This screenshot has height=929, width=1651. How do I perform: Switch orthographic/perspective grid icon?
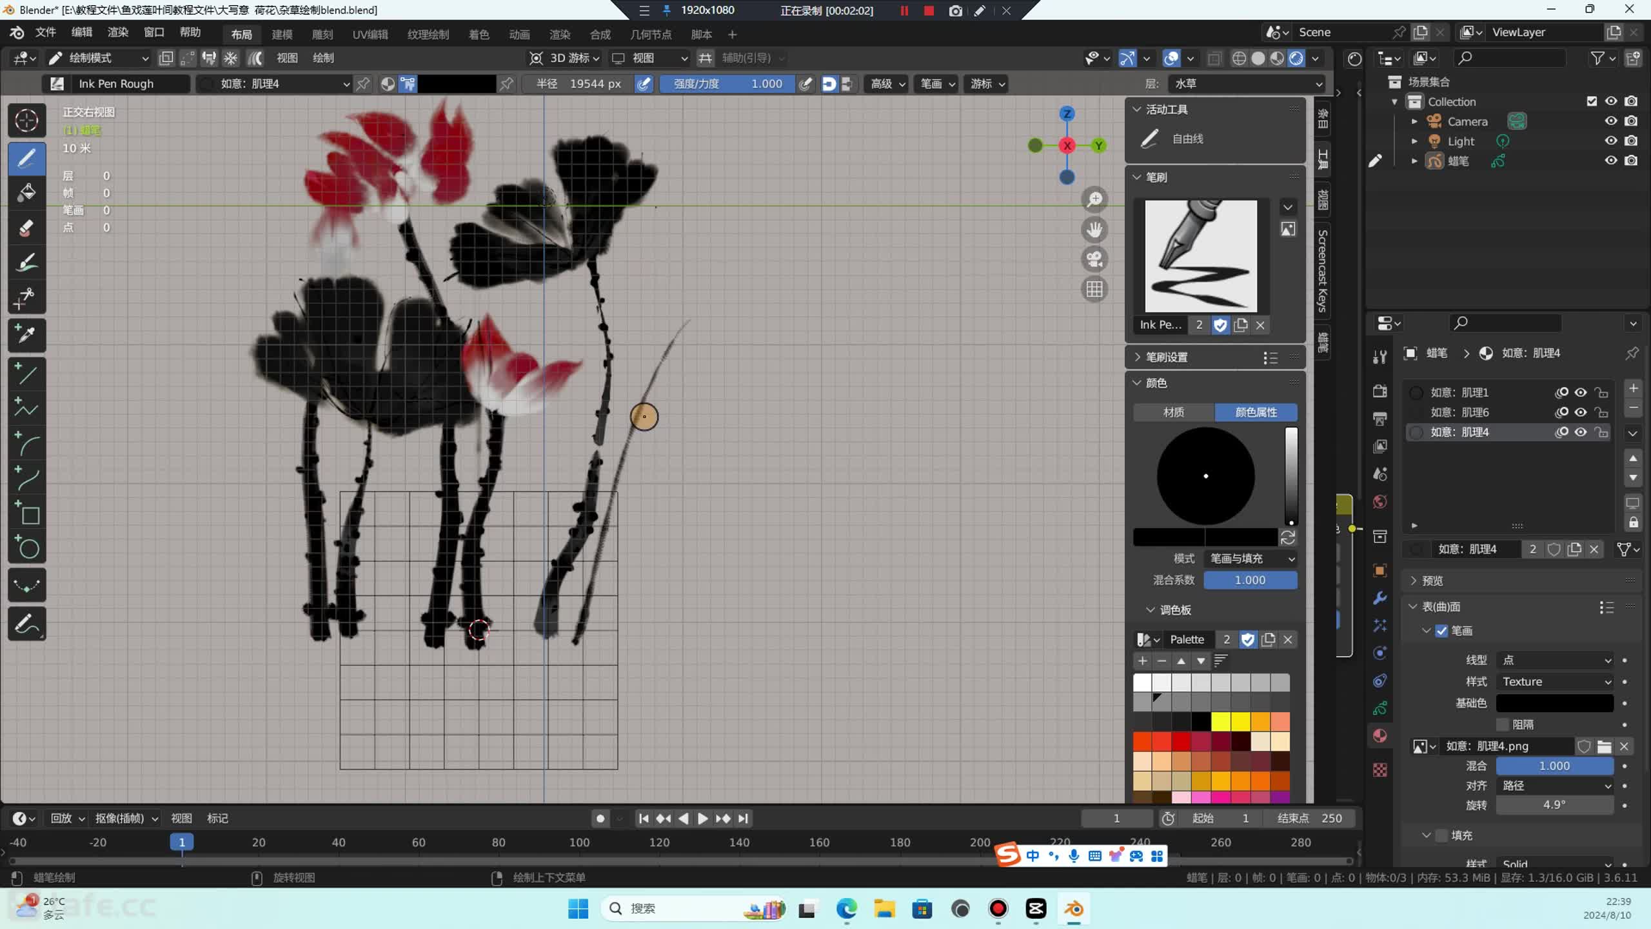(1094, 289)
